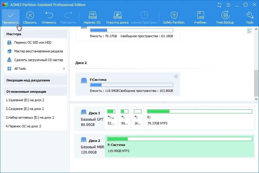
Task: Select the 99... partition block on Диск 1
Action: pos(125,118)
